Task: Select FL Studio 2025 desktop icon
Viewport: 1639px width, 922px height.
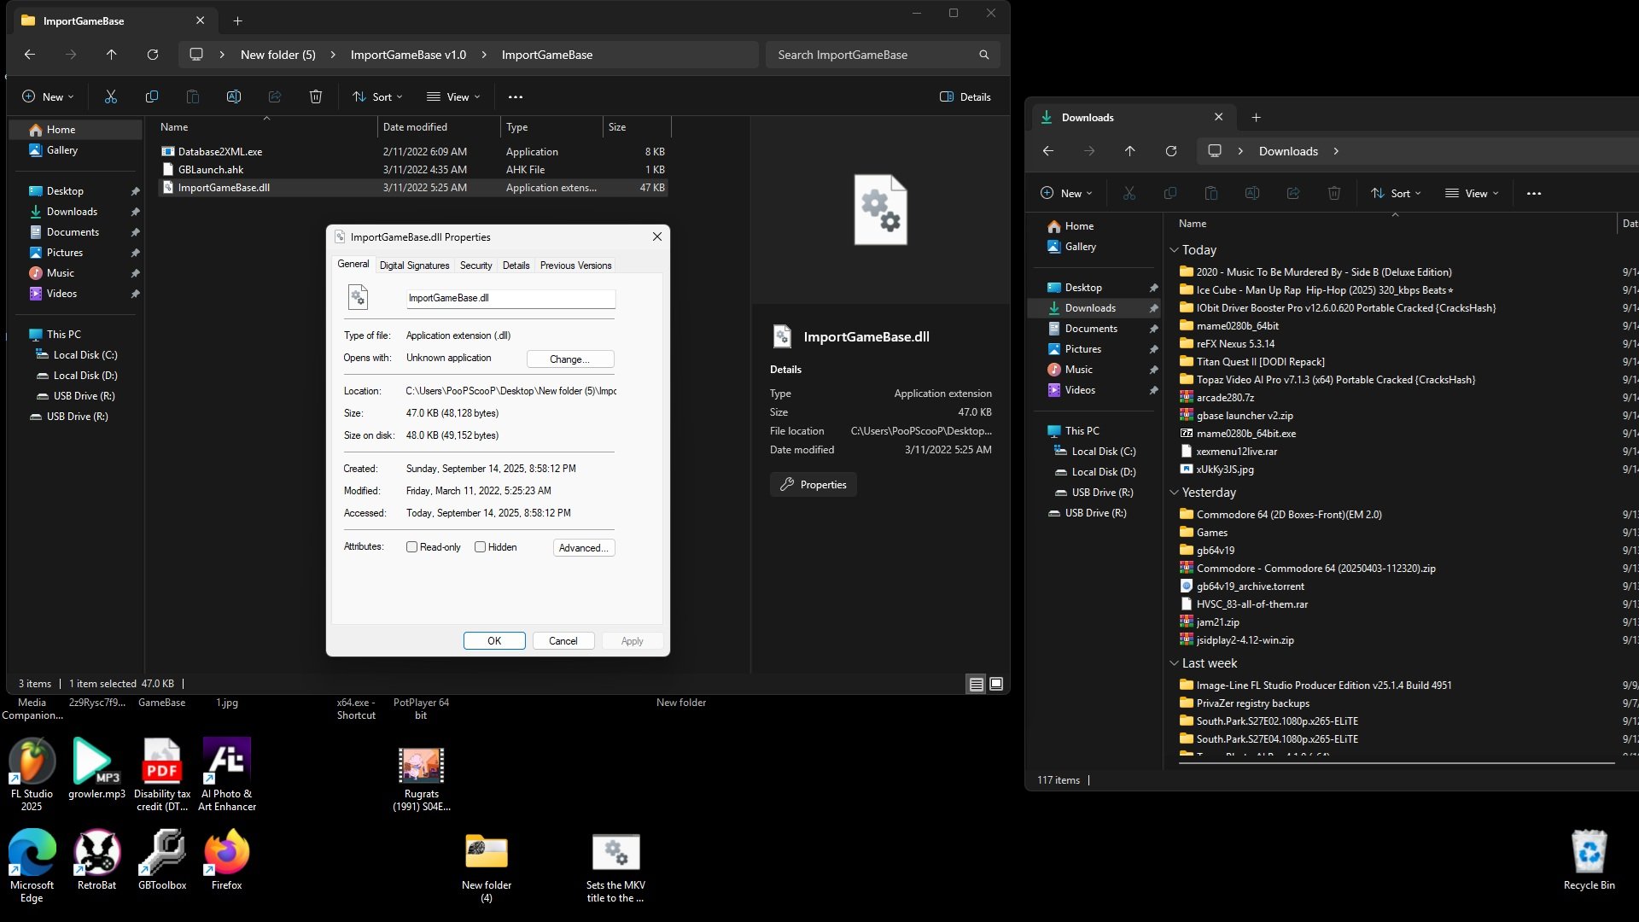Action: 32,774
